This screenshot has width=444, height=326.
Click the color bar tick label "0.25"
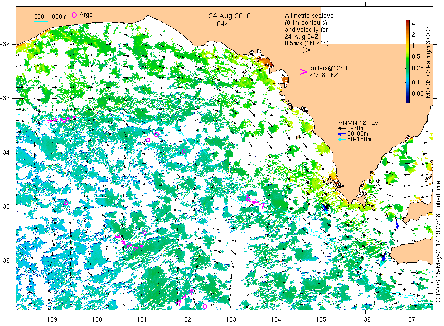418,68
